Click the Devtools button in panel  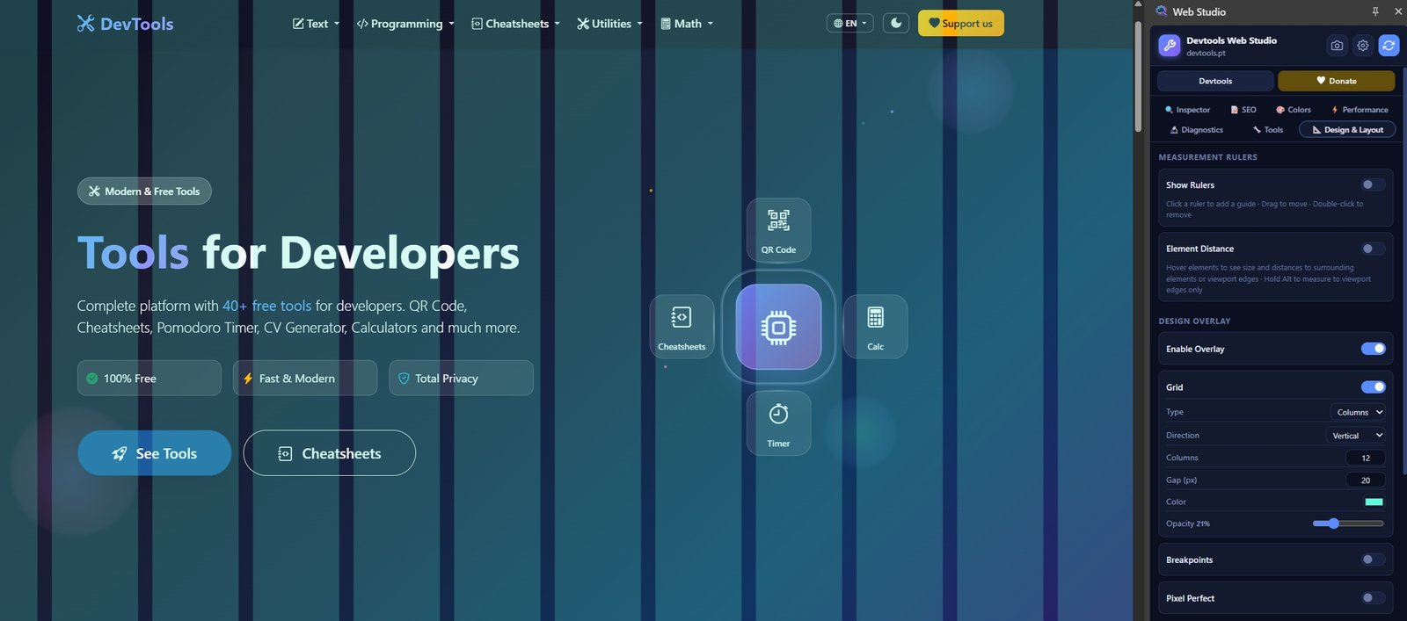[x=1215, y=81]
